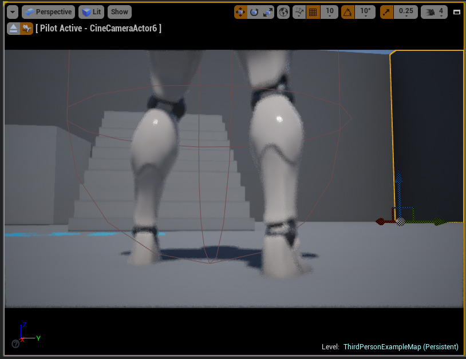Click the Show flags button
Image resolution: width=466 pixels, height=359 pixels.
click(120, 12)
